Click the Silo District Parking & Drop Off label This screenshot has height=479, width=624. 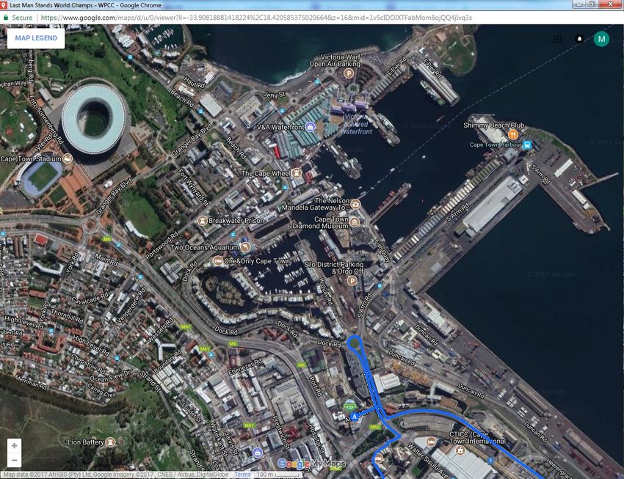coord(333,268)
